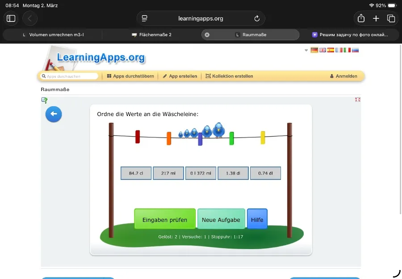Open Safari share sheet icon
Viewport: 402px width, 279px height.
(x=361, y=18)
